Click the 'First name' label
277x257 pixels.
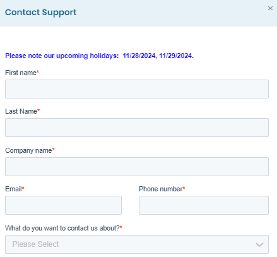tap(21, 73)
